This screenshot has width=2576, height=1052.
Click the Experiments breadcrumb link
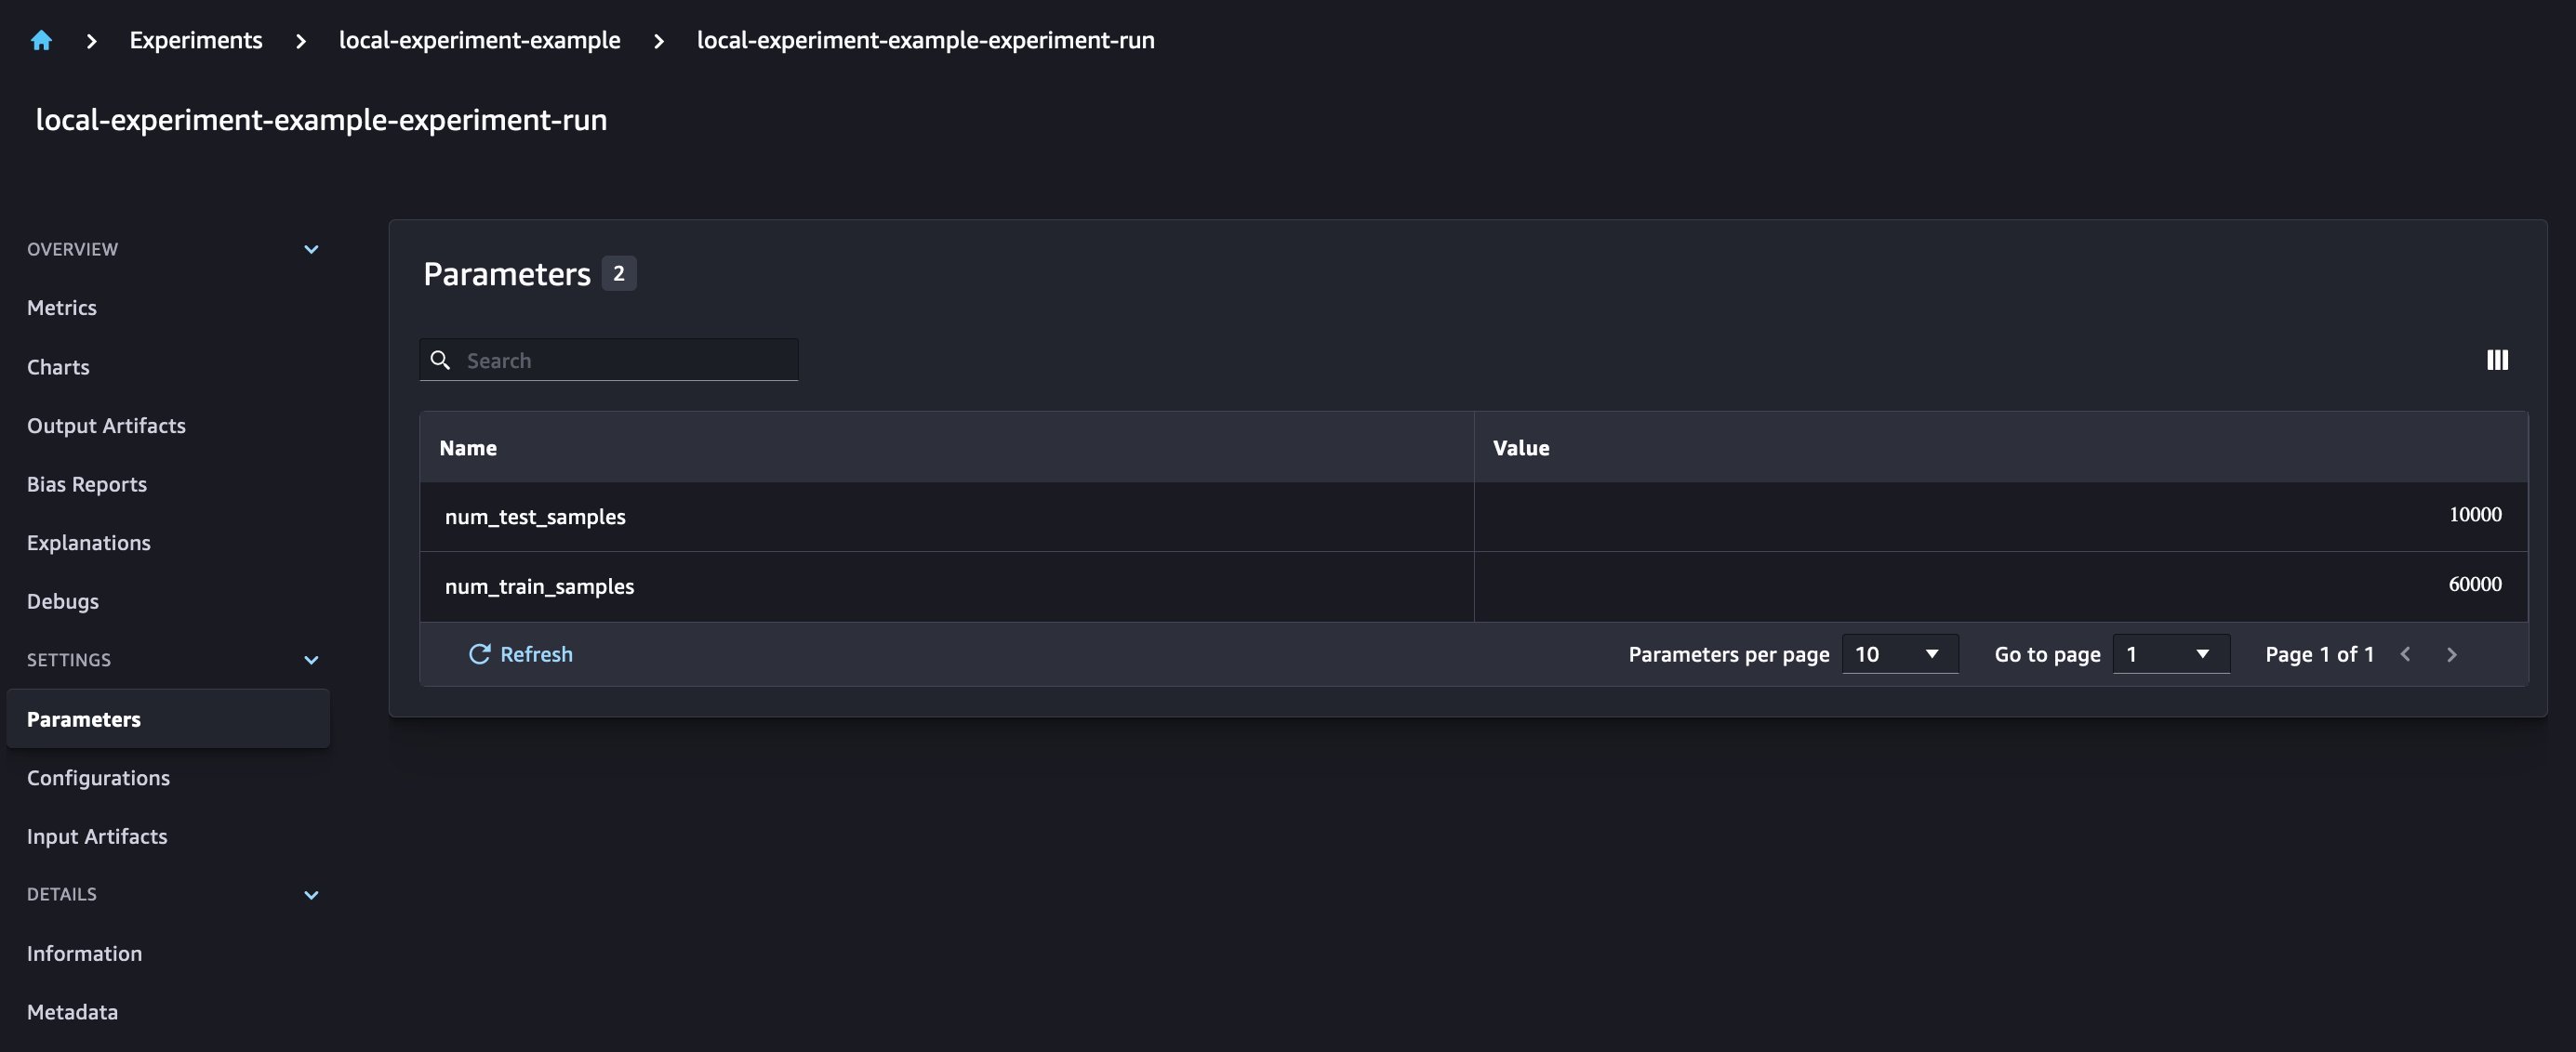(x=196, y=41)
